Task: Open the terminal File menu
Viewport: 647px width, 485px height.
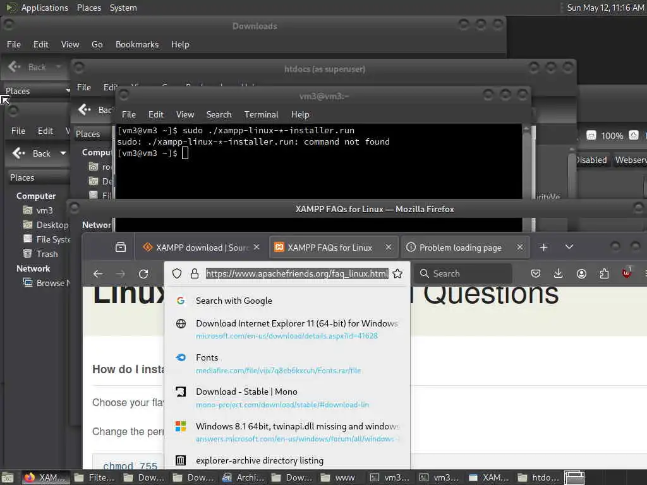Action: [x=129, y=115]
